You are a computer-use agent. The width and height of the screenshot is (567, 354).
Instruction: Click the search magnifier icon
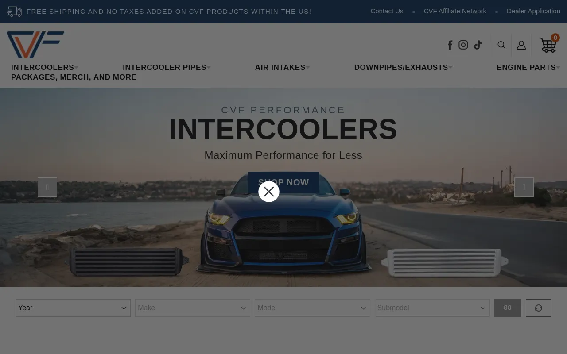(x=501, y=45)
